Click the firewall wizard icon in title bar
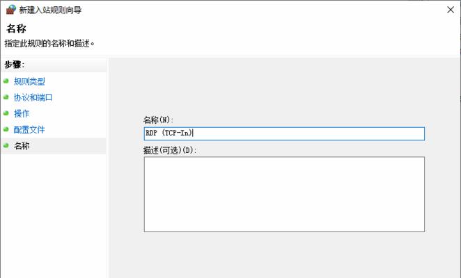Viewport: 461px width, 278px height. (x=11, y=10)
